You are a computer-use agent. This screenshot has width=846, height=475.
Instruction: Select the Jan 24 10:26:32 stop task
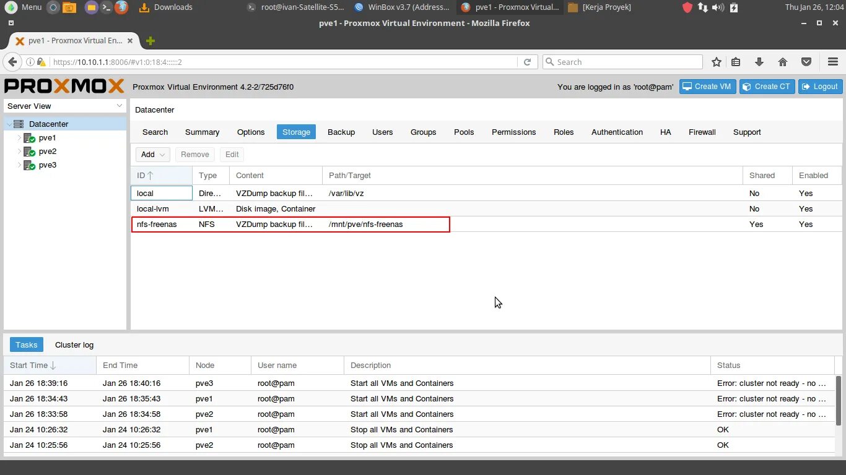(x=419, y=429)
